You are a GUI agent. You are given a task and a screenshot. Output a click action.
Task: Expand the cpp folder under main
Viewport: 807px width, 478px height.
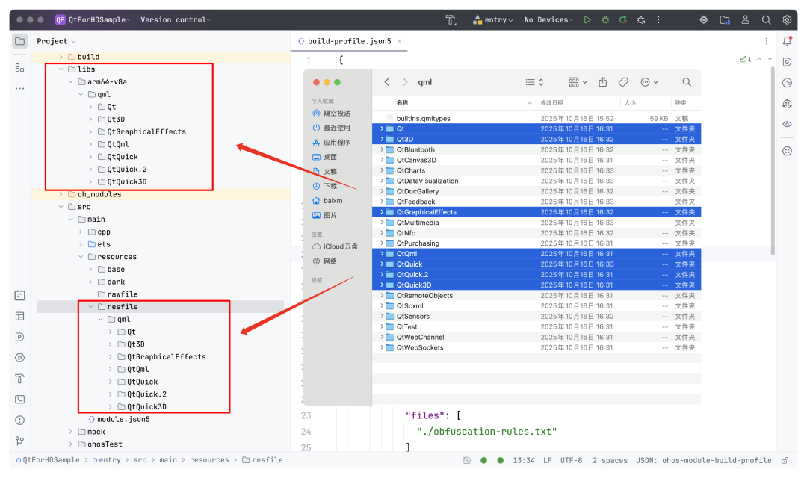coord(81,232)
